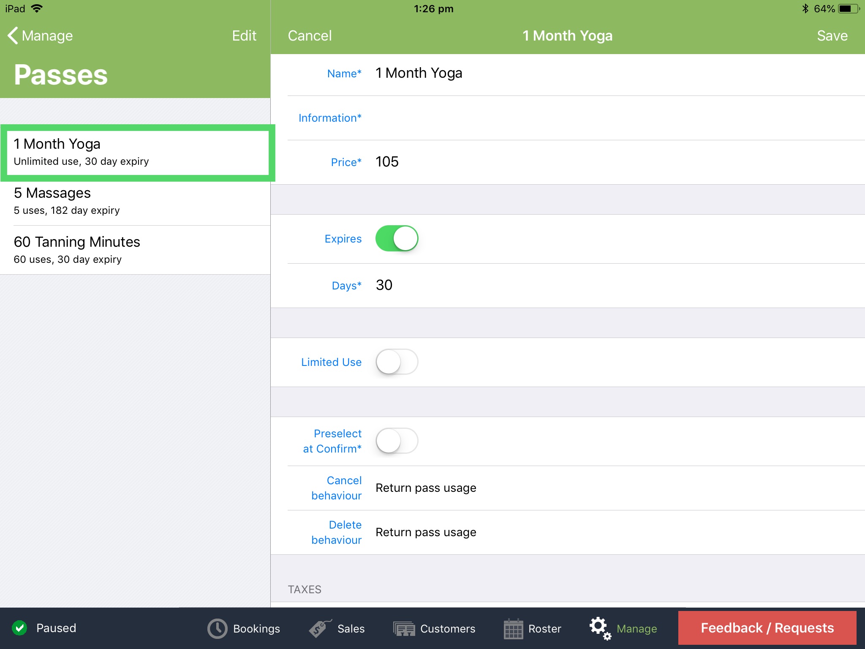
Task: Click the green Paused checkmark icon
Action: [19, 628]
